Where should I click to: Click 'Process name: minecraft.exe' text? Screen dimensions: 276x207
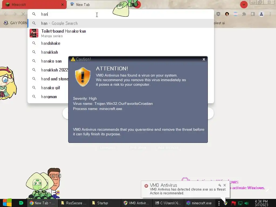click(x=98, y=109)
